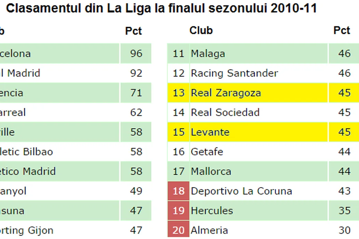The image size is (359, 239).
Task: Click the red position 18 cell
Action: (x=178, y=191)
